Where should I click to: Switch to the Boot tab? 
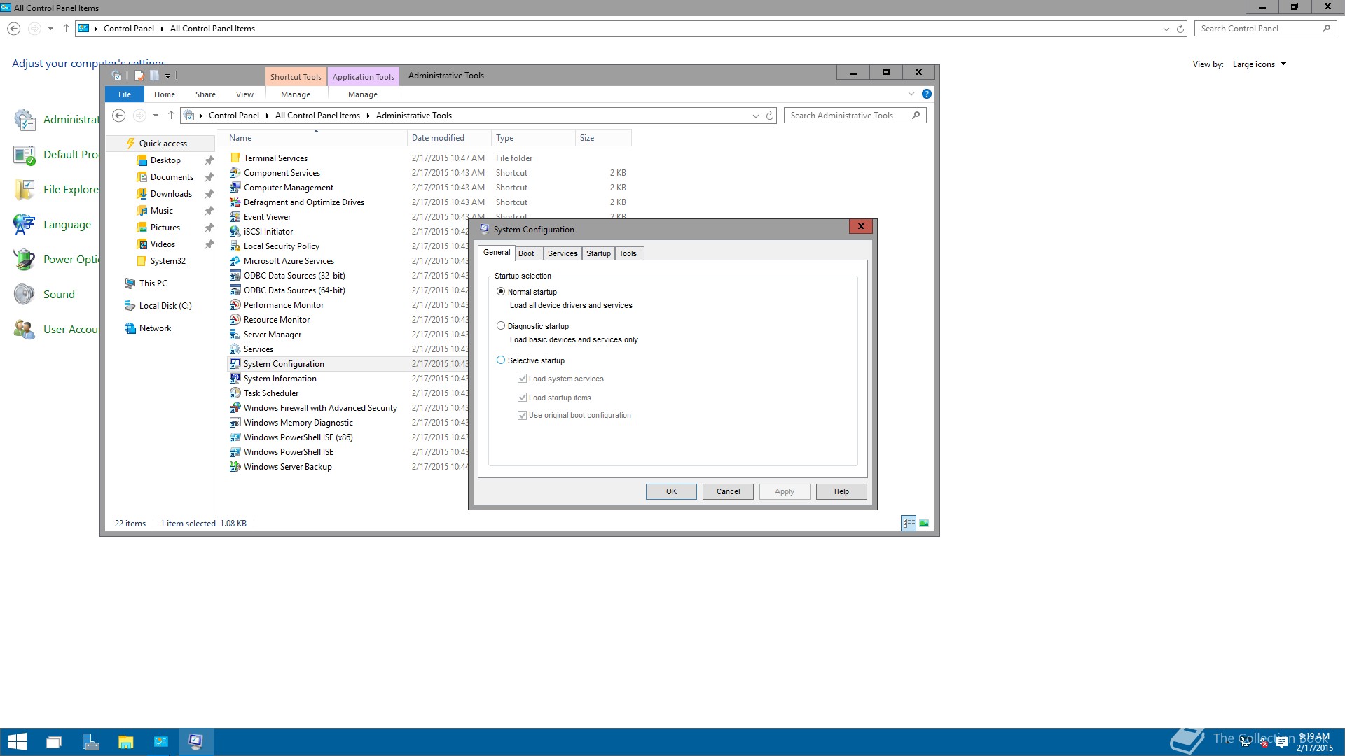pyautogui.click(x=526, y=253)
